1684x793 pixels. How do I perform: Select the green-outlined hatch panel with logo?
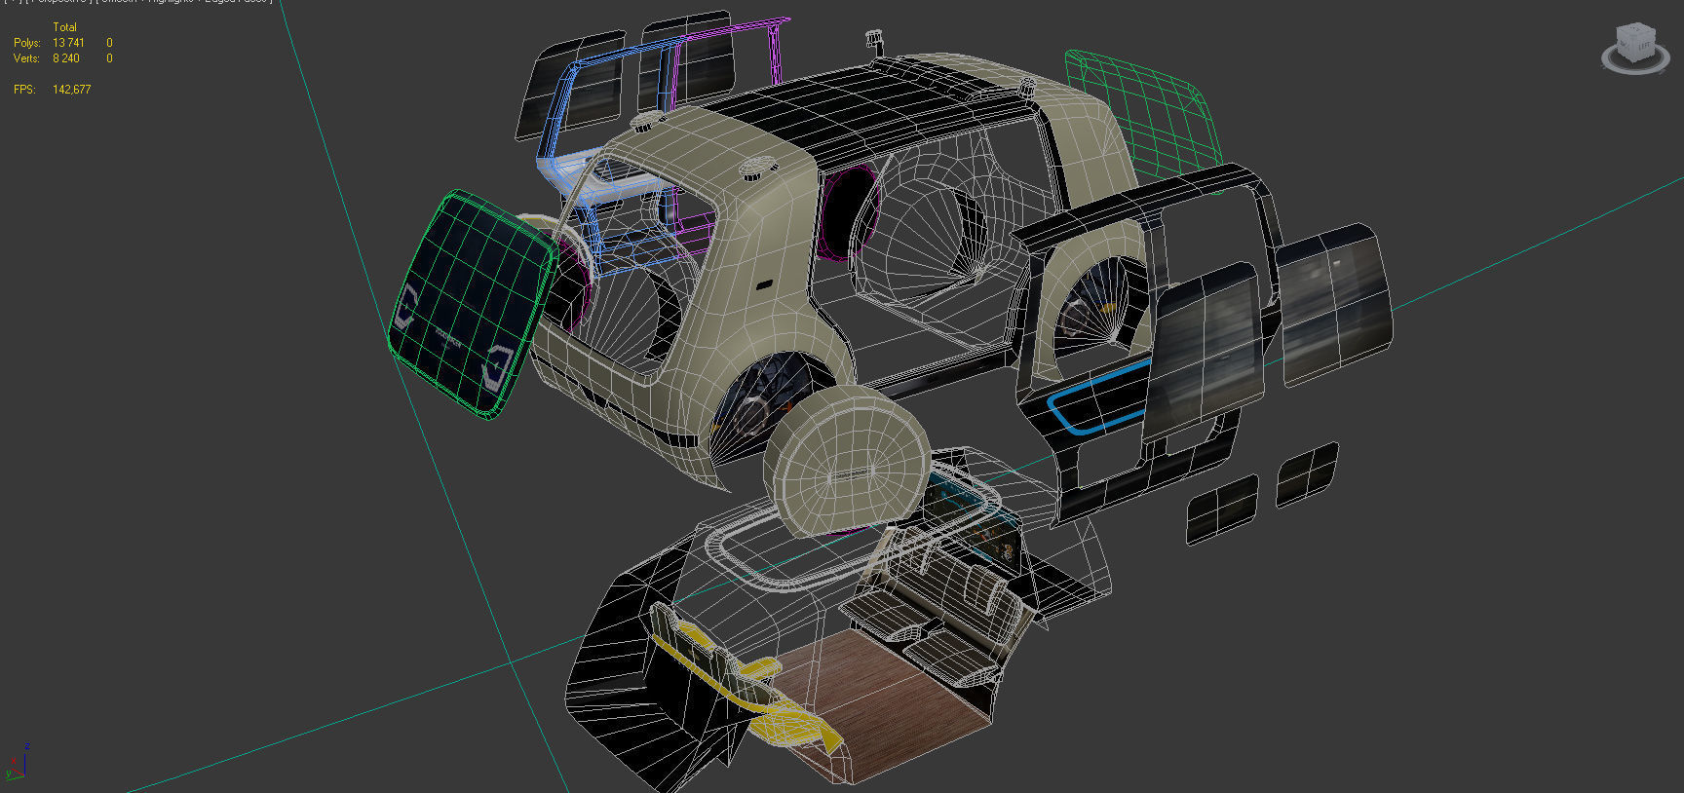[x=471, y=304]
